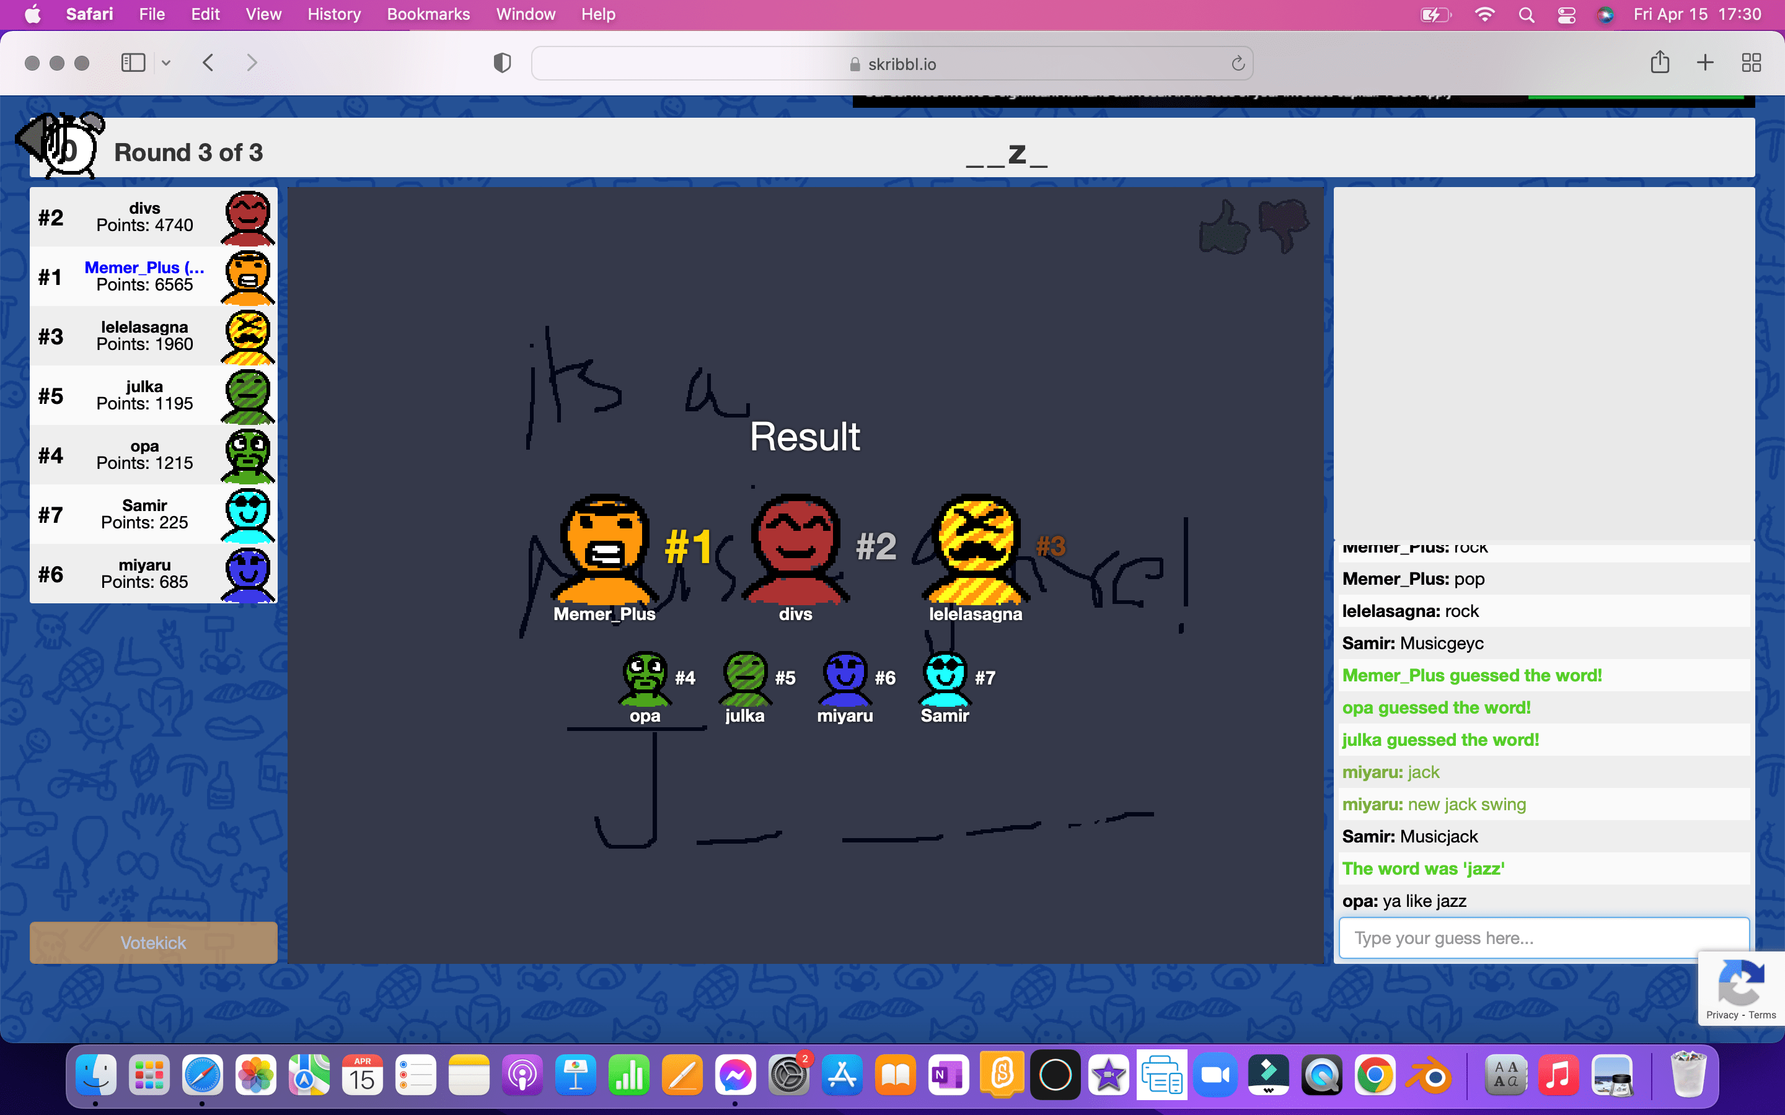Open the tab group dropdown chevron
Viewport: 1785px width, 1115px height.
(166, 63)
